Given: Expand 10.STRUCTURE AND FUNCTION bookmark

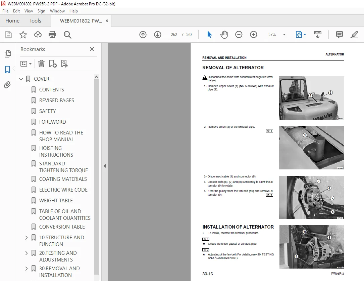Looking at the screenshot, I should coord(27,238).
